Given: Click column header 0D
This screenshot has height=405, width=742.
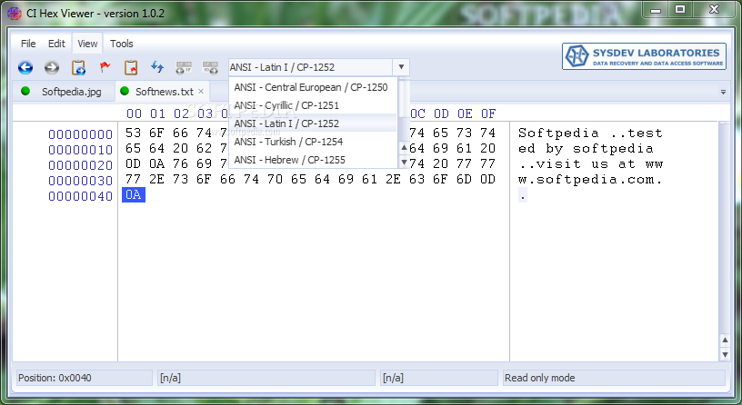Looking at the screenshot, I should click(x=441, y=114).
